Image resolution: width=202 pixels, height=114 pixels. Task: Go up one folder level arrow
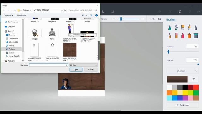coord(15,10)
